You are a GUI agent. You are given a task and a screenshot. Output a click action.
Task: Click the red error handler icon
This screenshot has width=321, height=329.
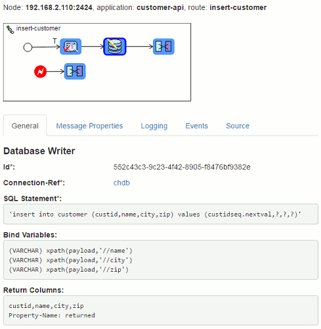41,72
